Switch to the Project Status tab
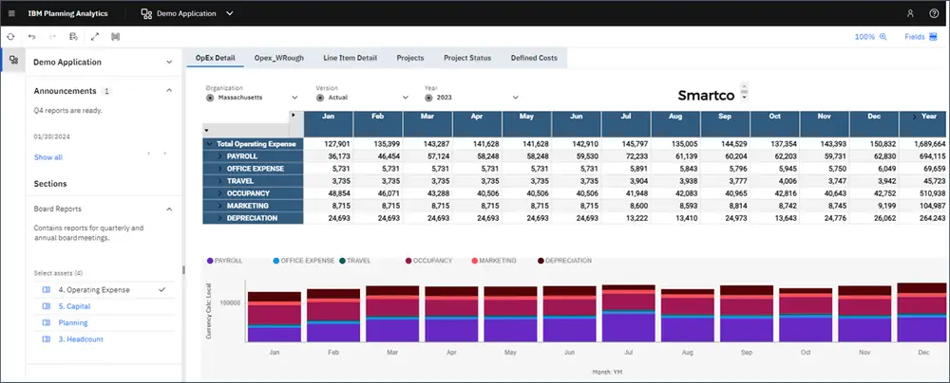The height and width of the screenshot is (383, 950). (x=467, y=58)
